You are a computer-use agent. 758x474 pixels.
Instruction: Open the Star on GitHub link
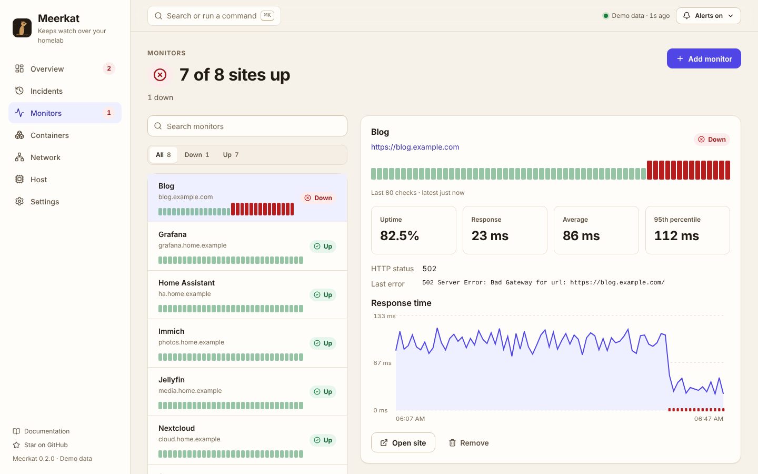[40, 445]
